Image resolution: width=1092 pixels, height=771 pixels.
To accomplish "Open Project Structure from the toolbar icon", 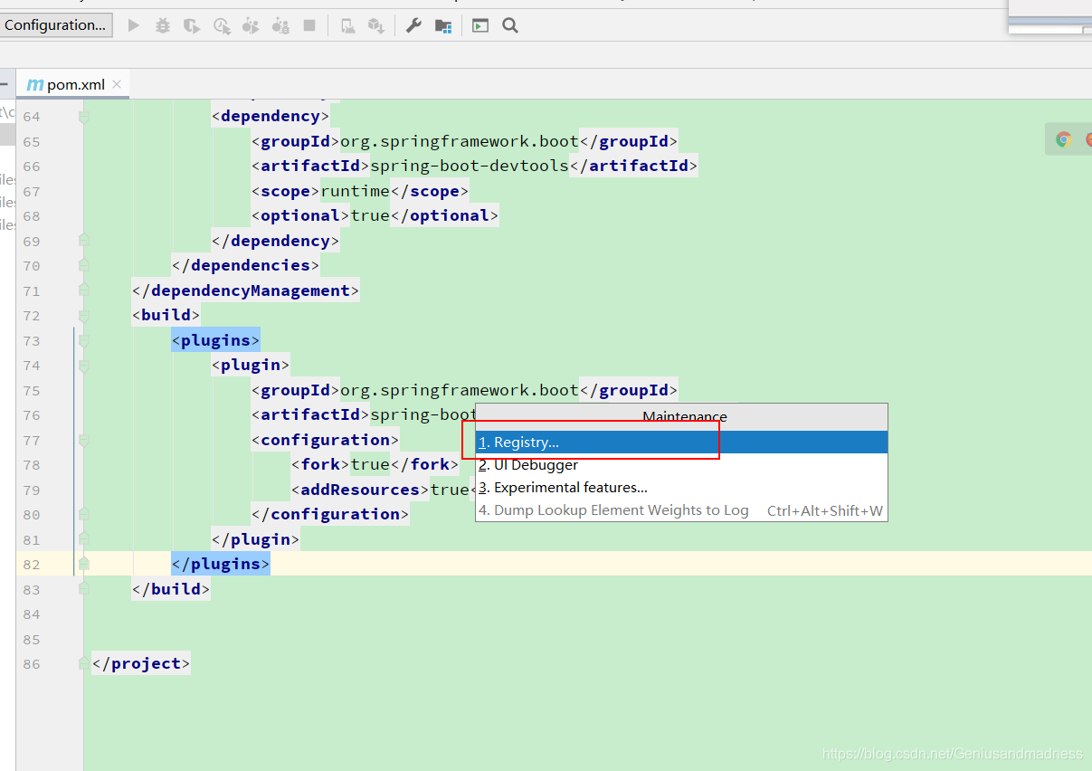I will [x=443, y=25].
